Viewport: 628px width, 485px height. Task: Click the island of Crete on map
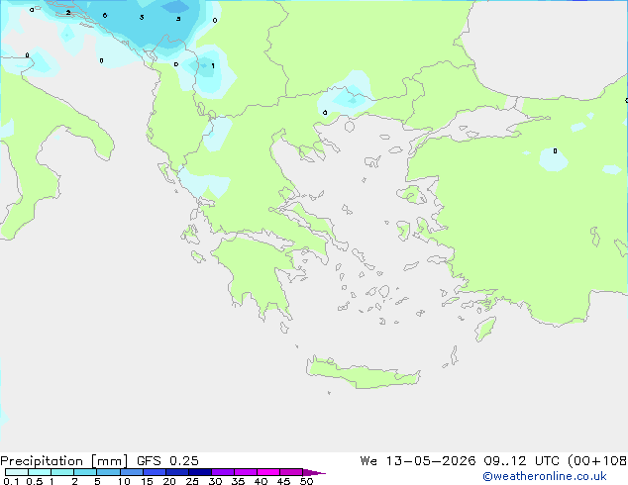tap(363, 374)
